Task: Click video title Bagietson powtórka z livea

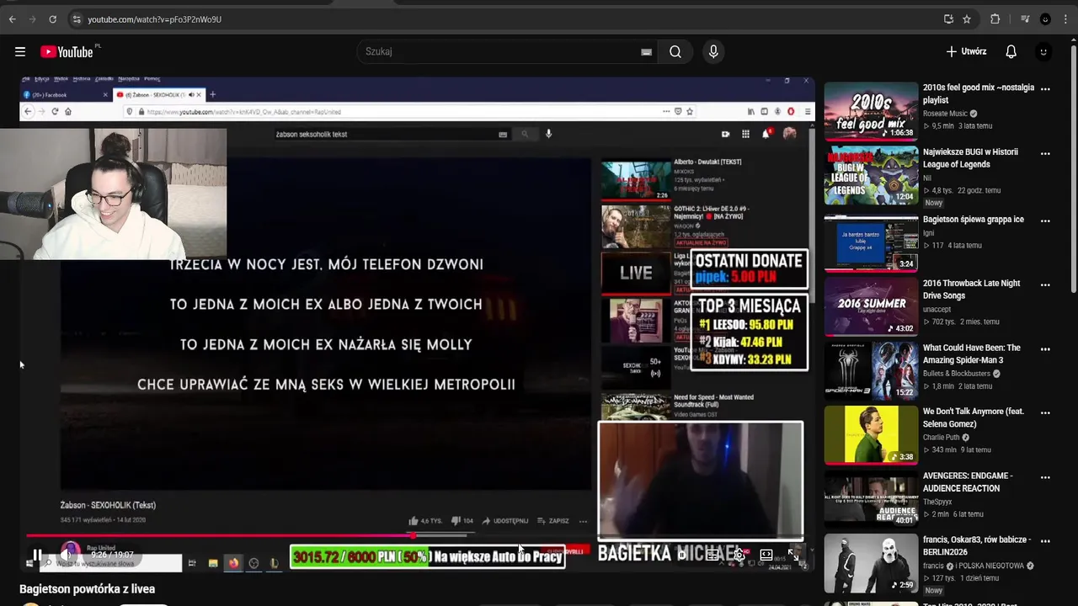Action: pyautogui.click(x=88, y=589)
